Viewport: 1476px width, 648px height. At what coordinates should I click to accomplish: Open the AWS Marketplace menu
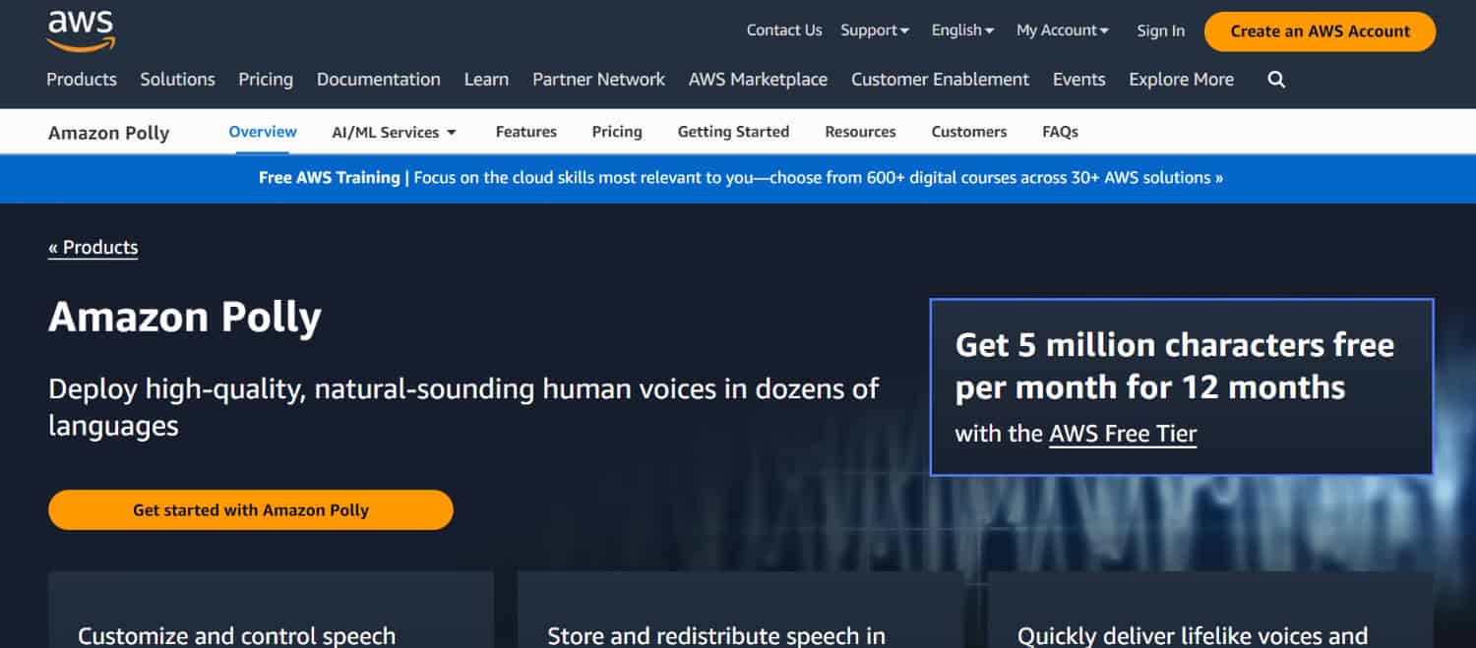pos(758,80)
